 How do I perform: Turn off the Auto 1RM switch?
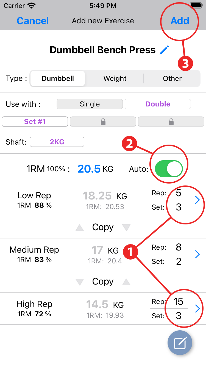click(x=169, y=169)
